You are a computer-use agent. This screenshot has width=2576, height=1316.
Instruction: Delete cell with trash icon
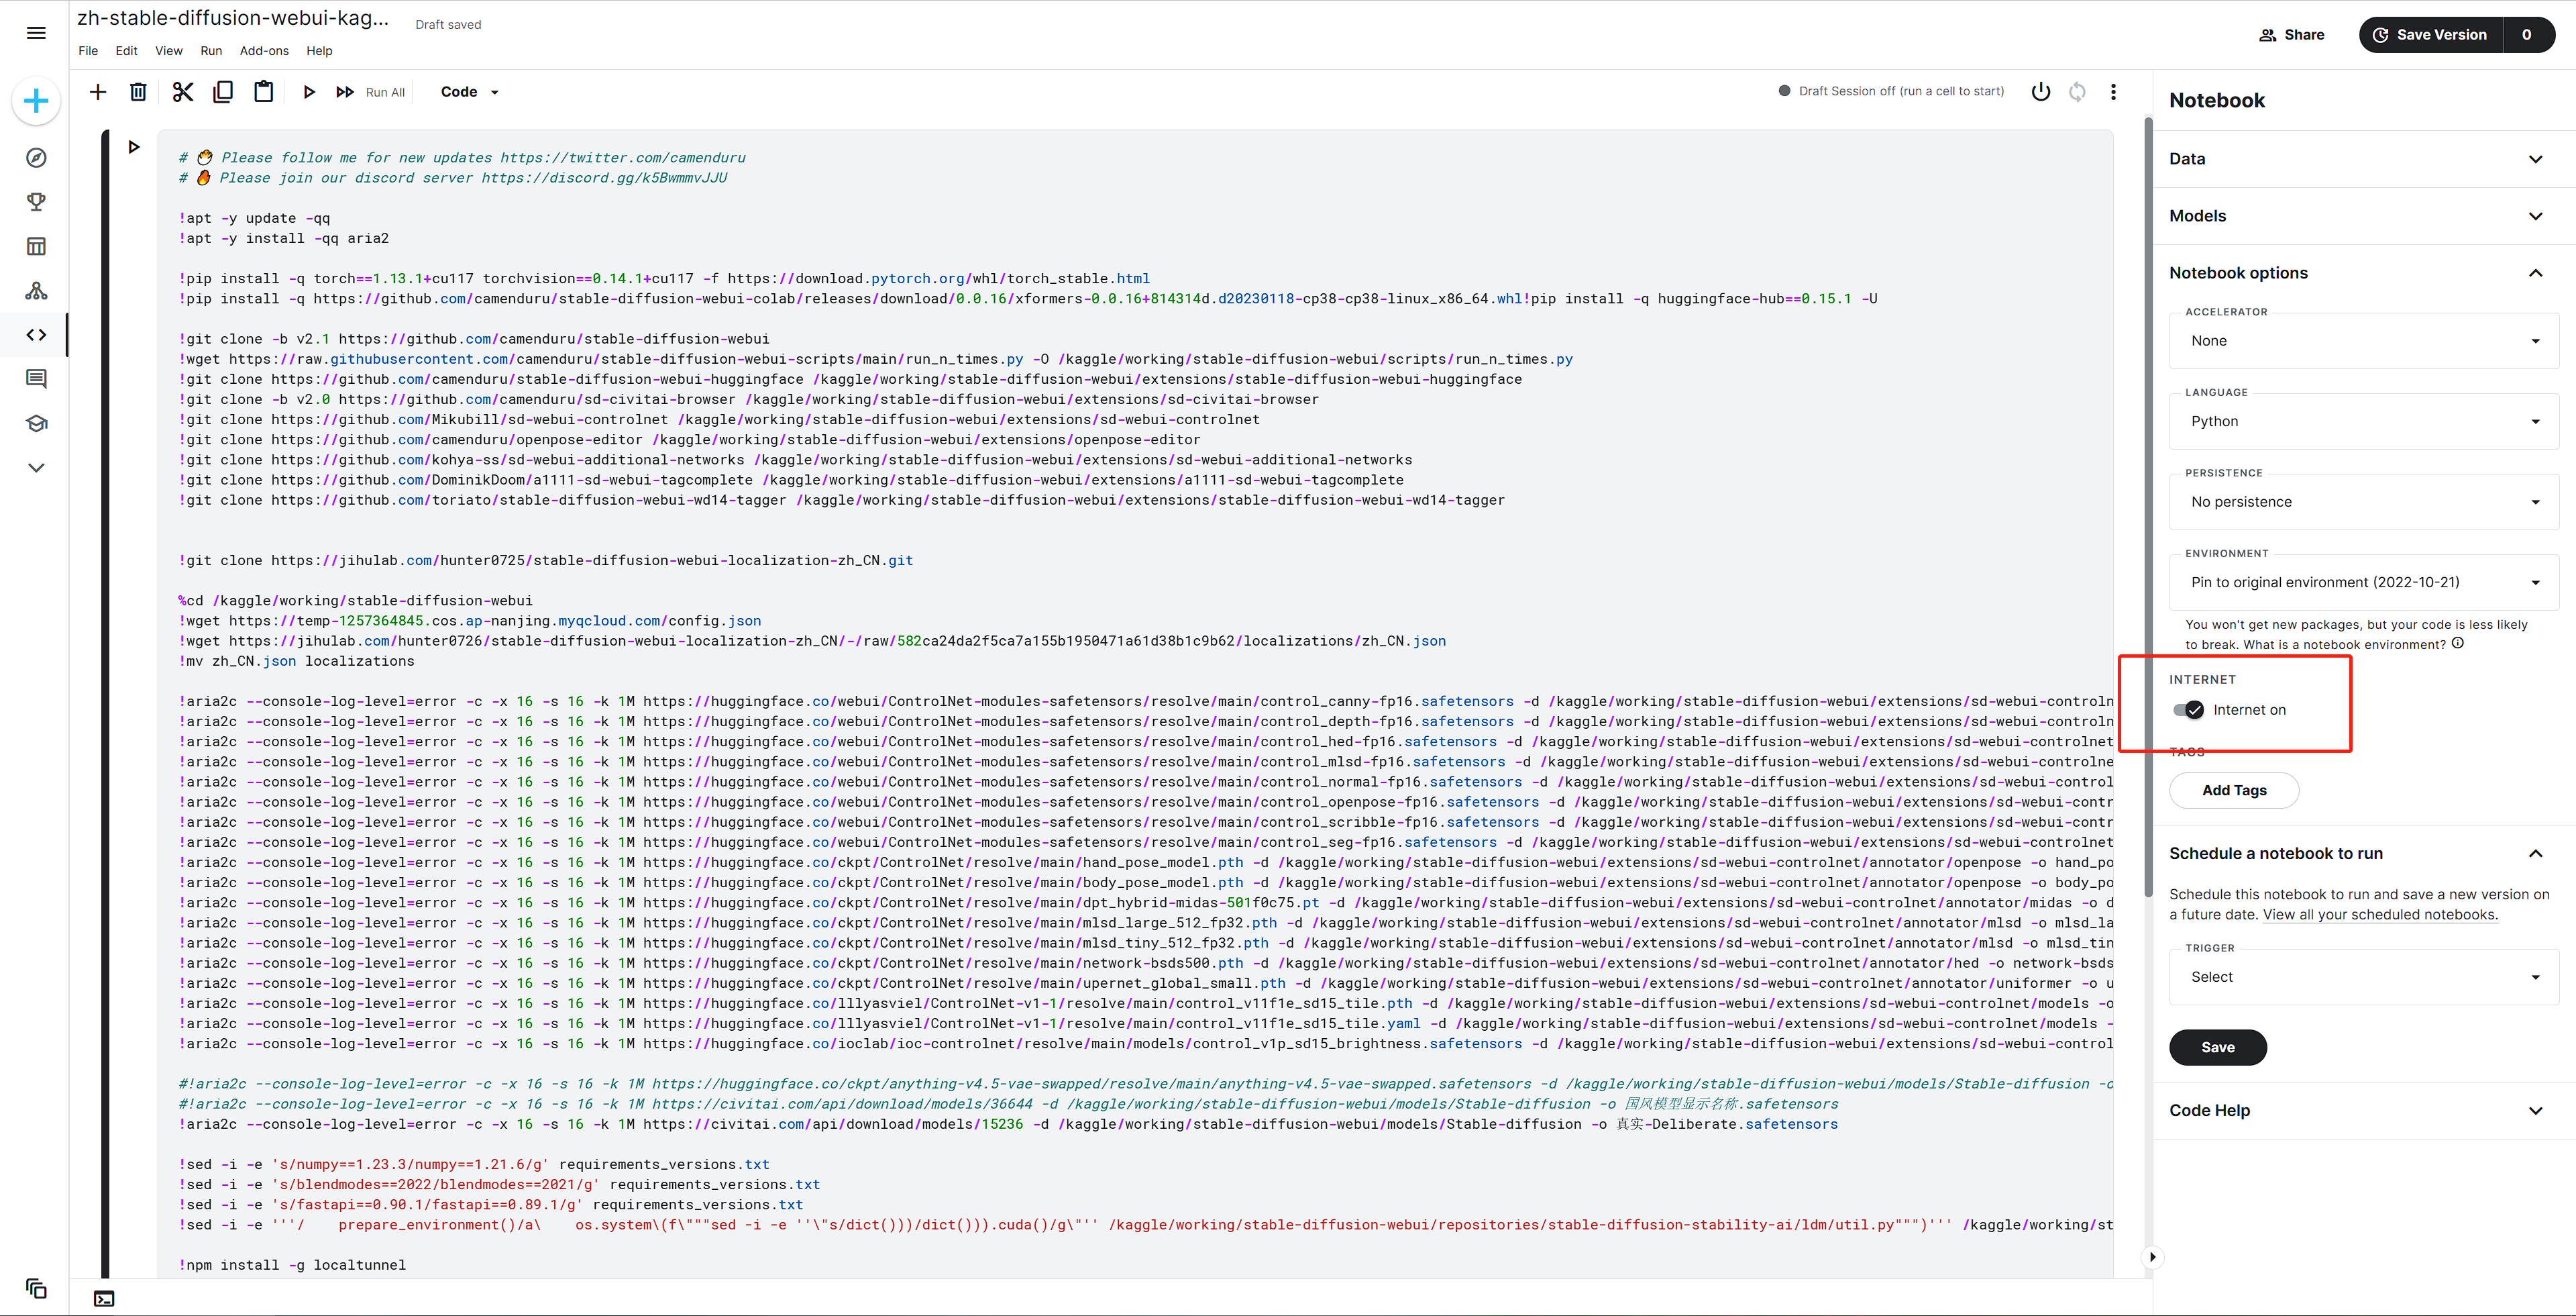point(138,92)
